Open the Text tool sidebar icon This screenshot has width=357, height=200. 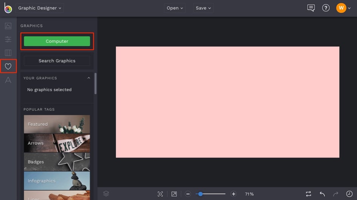point(8,80)
